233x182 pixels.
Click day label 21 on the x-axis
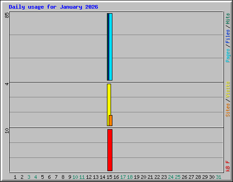150,177
